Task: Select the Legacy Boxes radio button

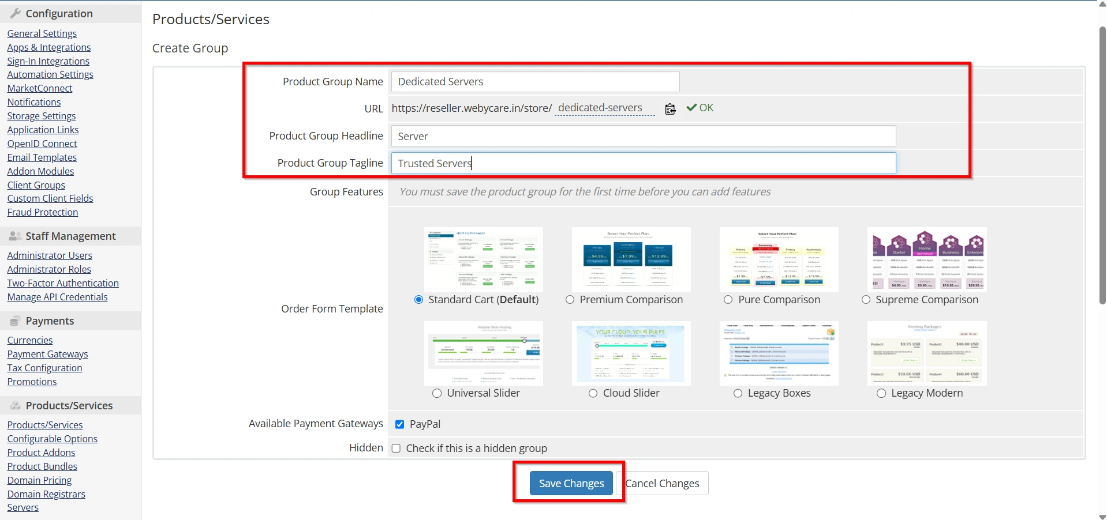Action: [x=738, y=393]
